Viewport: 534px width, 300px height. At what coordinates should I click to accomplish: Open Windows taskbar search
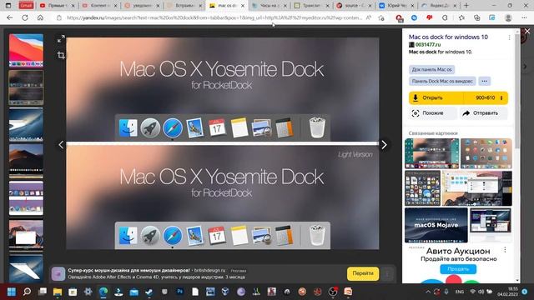point(27,292)
